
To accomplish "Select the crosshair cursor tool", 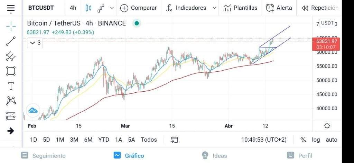I will [x=11, y=25].
